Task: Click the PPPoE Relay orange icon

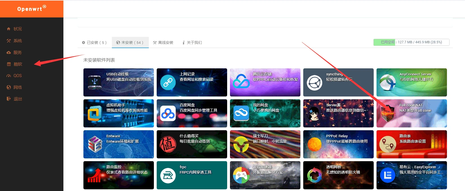Action: point(315,145)
